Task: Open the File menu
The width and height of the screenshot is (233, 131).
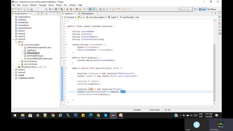Action: coord(14,5)
